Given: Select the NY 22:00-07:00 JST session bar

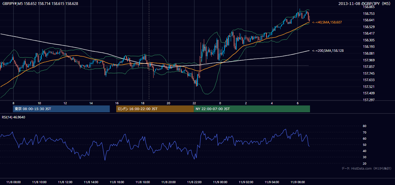Looking at the screenshot, I should [252, 109].
